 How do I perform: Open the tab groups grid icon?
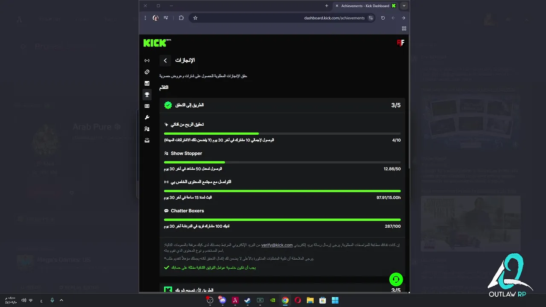point(404,29)
